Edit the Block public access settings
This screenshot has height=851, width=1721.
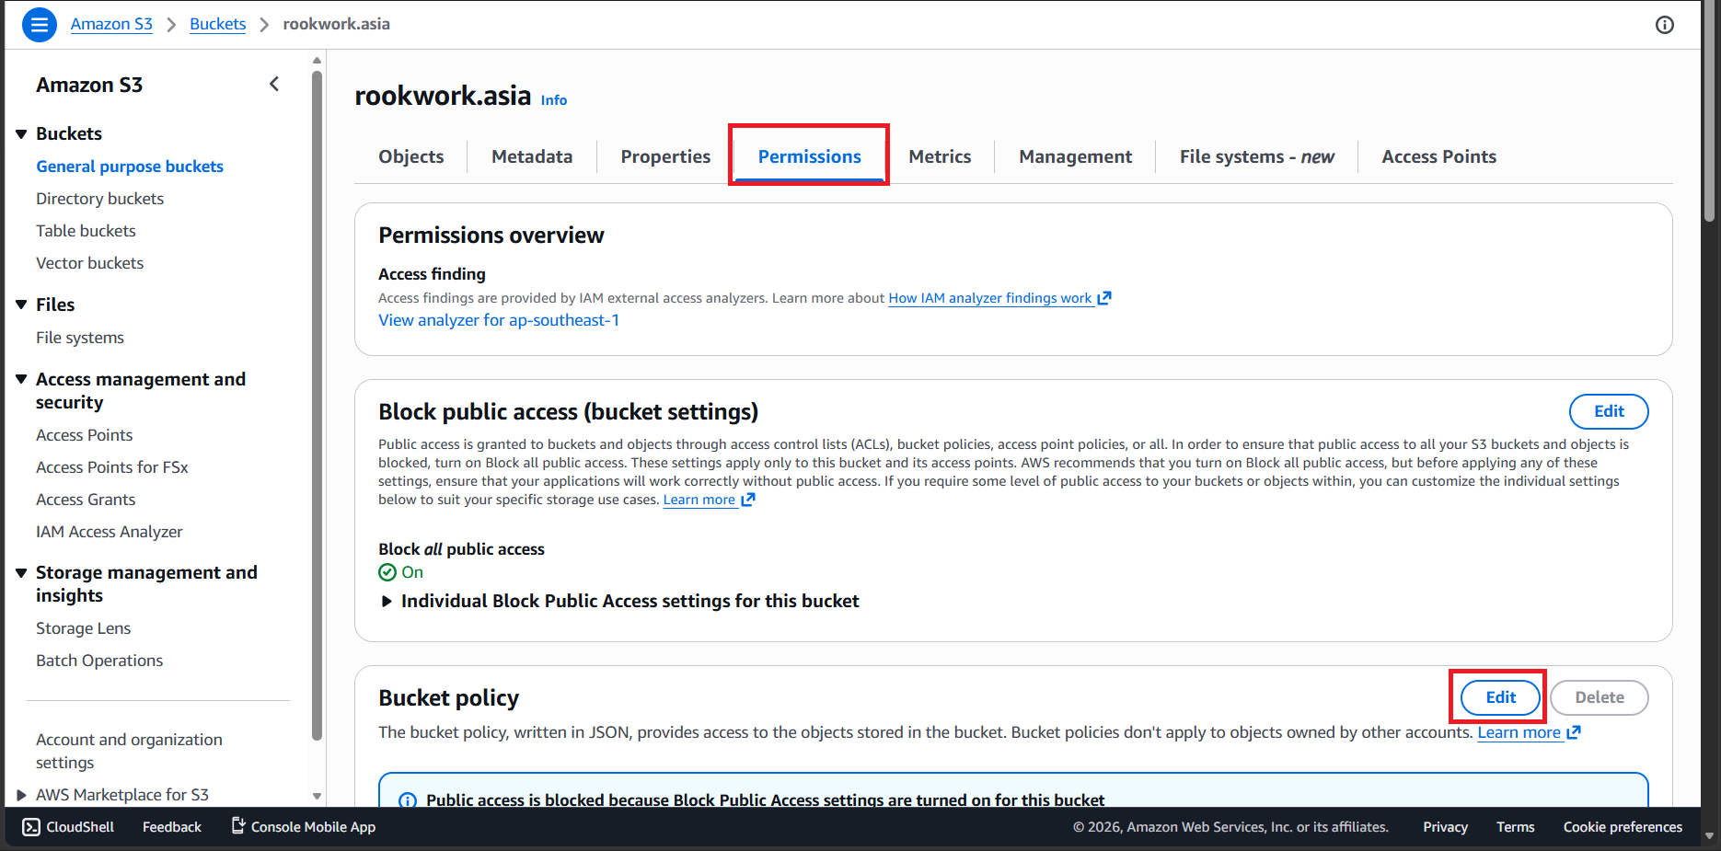[1609, 411]
